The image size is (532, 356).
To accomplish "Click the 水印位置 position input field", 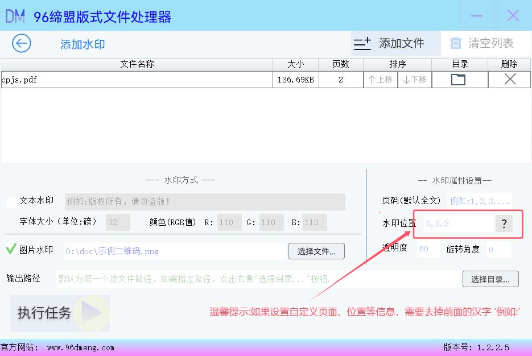I will [x=458, y=223].
